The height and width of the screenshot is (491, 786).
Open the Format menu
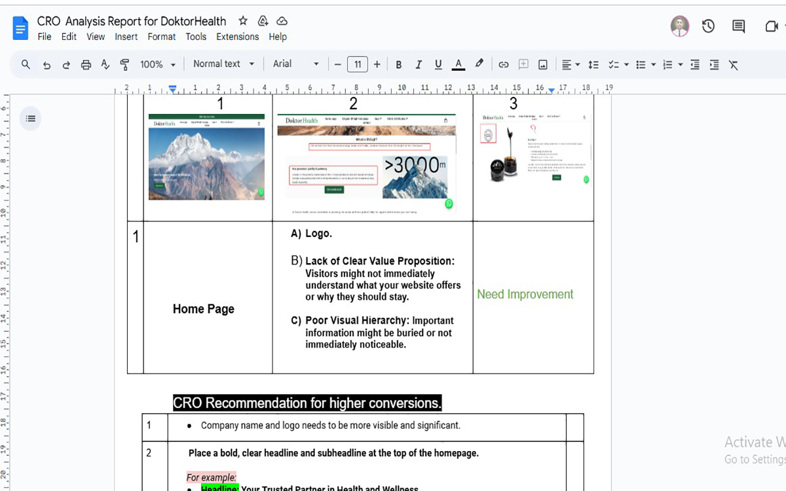[x=161, y=37]
